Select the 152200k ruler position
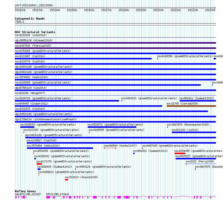 (158, 10)
